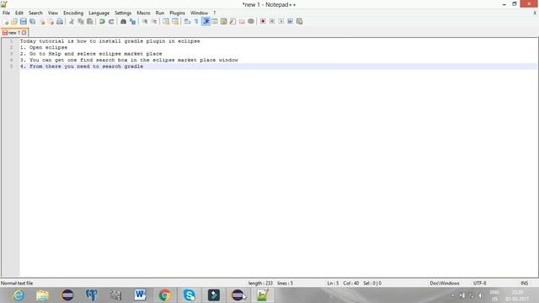This screenshot has height=303, width=539.
Task: Open the Plugins menu
Action: coord(177,13)
